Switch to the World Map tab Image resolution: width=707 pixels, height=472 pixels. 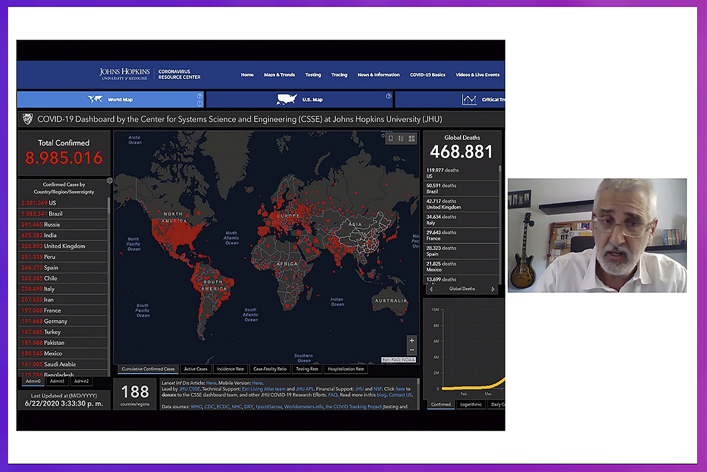[x=110, y=99]
